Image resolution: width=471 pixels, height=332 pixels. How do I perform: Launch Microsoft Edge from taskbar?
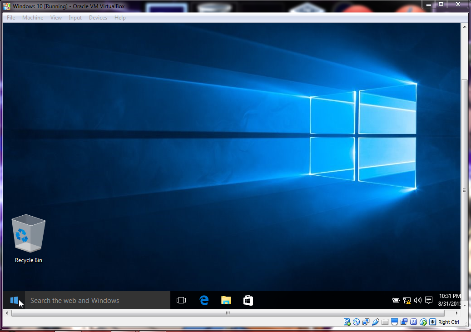(x=204, y=300)
